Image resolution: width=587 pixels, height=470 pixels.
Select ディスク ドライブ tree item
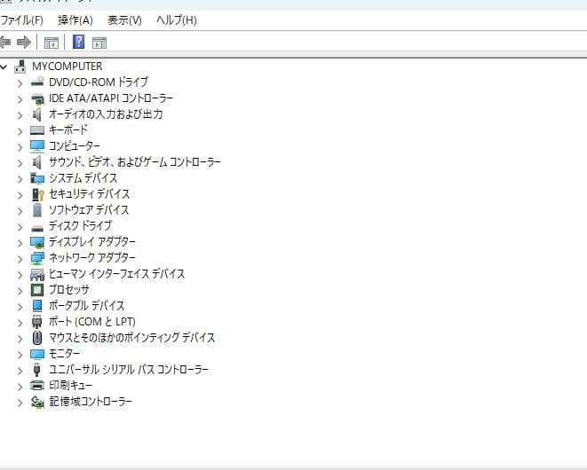click(80, 226)
